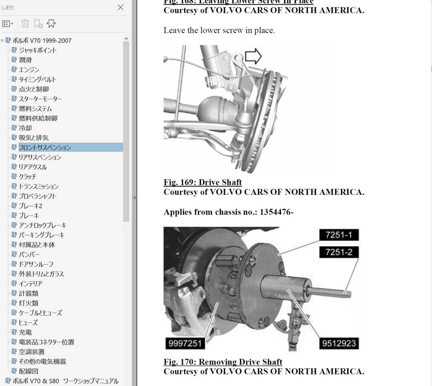Screen dimensions: 432x386
Task: Collapse the panel with the divider arrow
Action: point(134,197)
